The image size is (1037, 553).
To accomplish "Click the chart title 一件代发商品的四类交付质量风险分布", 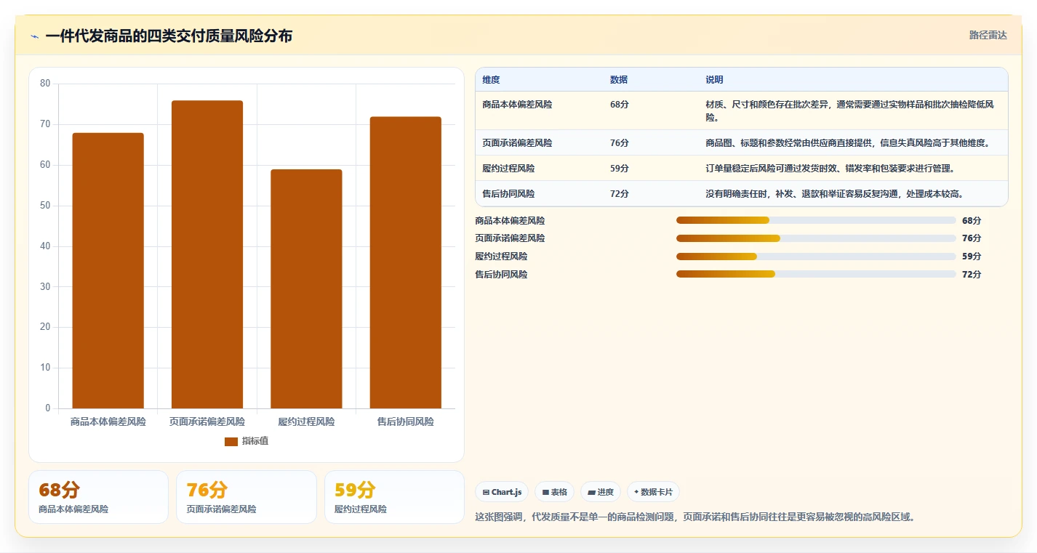I will [x=169, y=36].
